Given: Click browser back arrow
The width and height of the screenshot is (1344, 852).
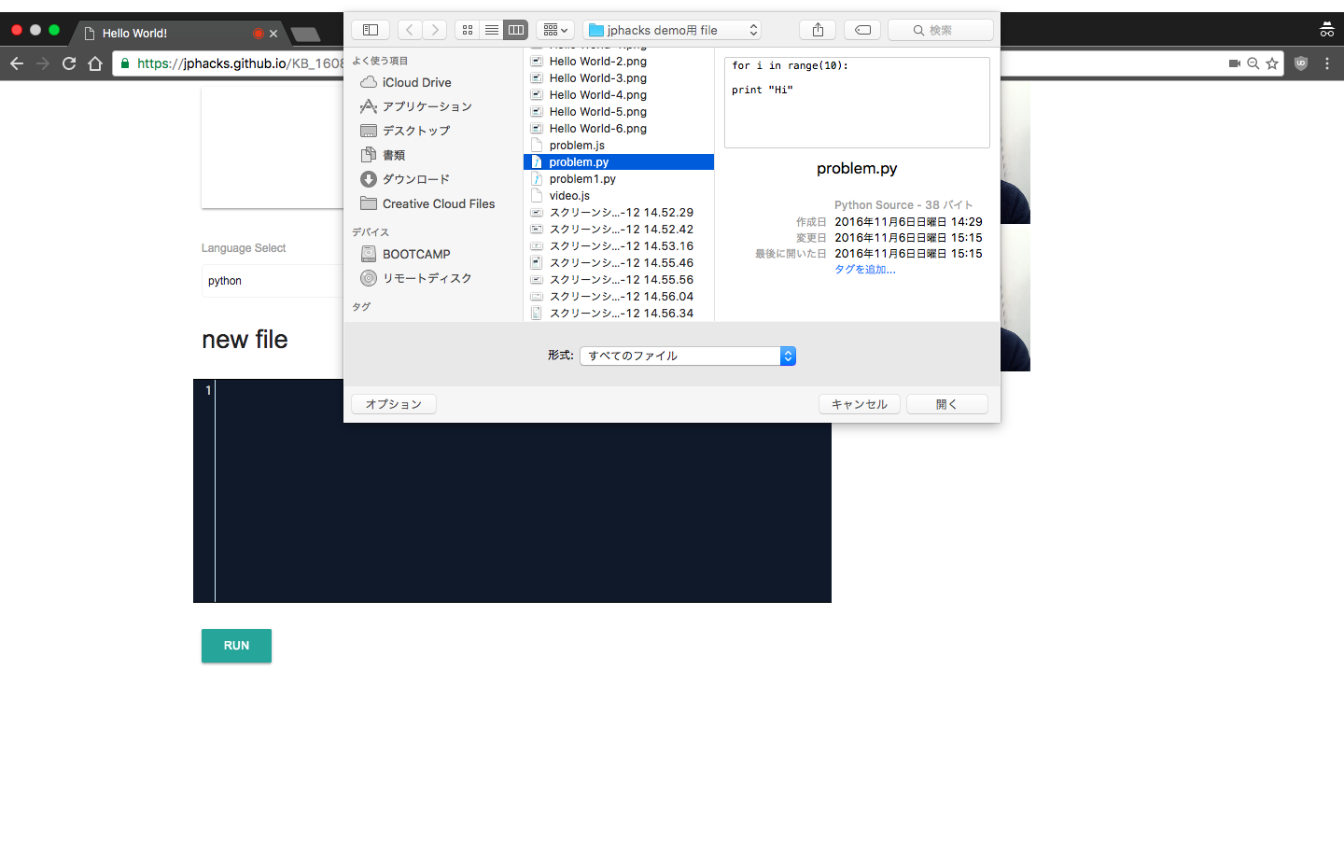Looking at the screenshot, I should [17, 63].
